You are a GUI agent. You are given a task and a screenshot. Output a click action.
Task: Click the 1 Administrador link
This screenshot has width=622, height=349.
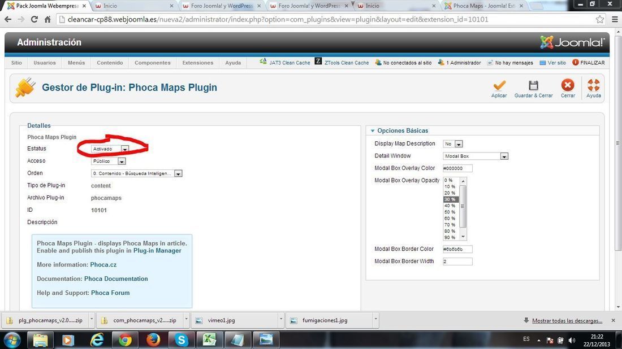(463, 63)
